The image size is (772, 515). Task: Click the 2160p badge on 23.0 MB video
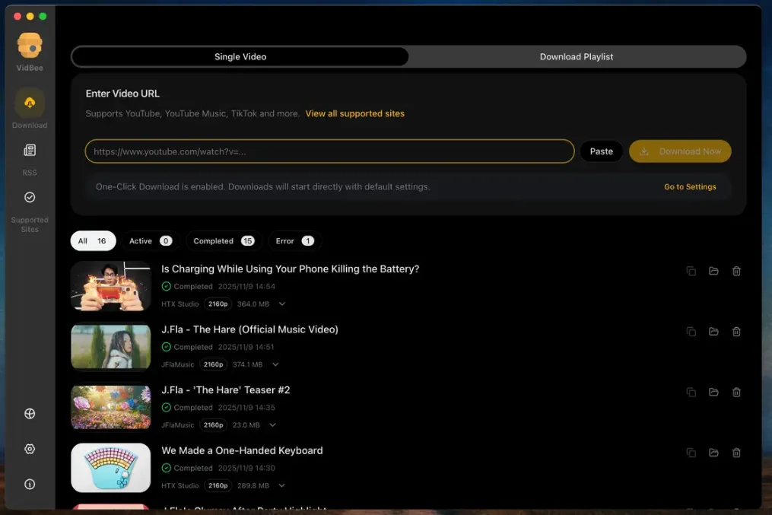213,425
